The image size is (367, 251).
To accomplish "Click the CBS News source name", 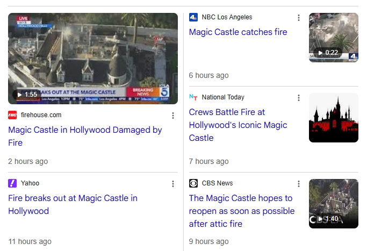I will [x=217, y=183].
